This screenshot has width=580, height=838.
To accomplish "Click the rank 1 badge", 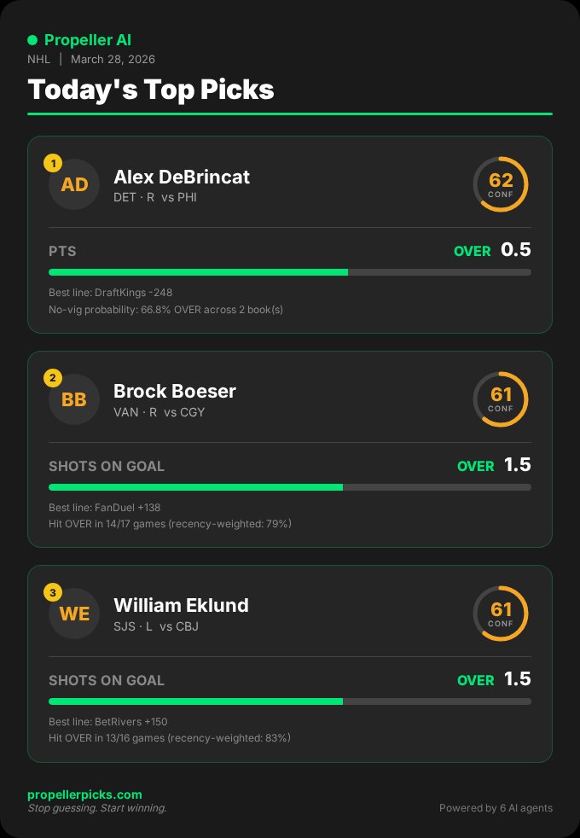I will click(x=53, y=162).
